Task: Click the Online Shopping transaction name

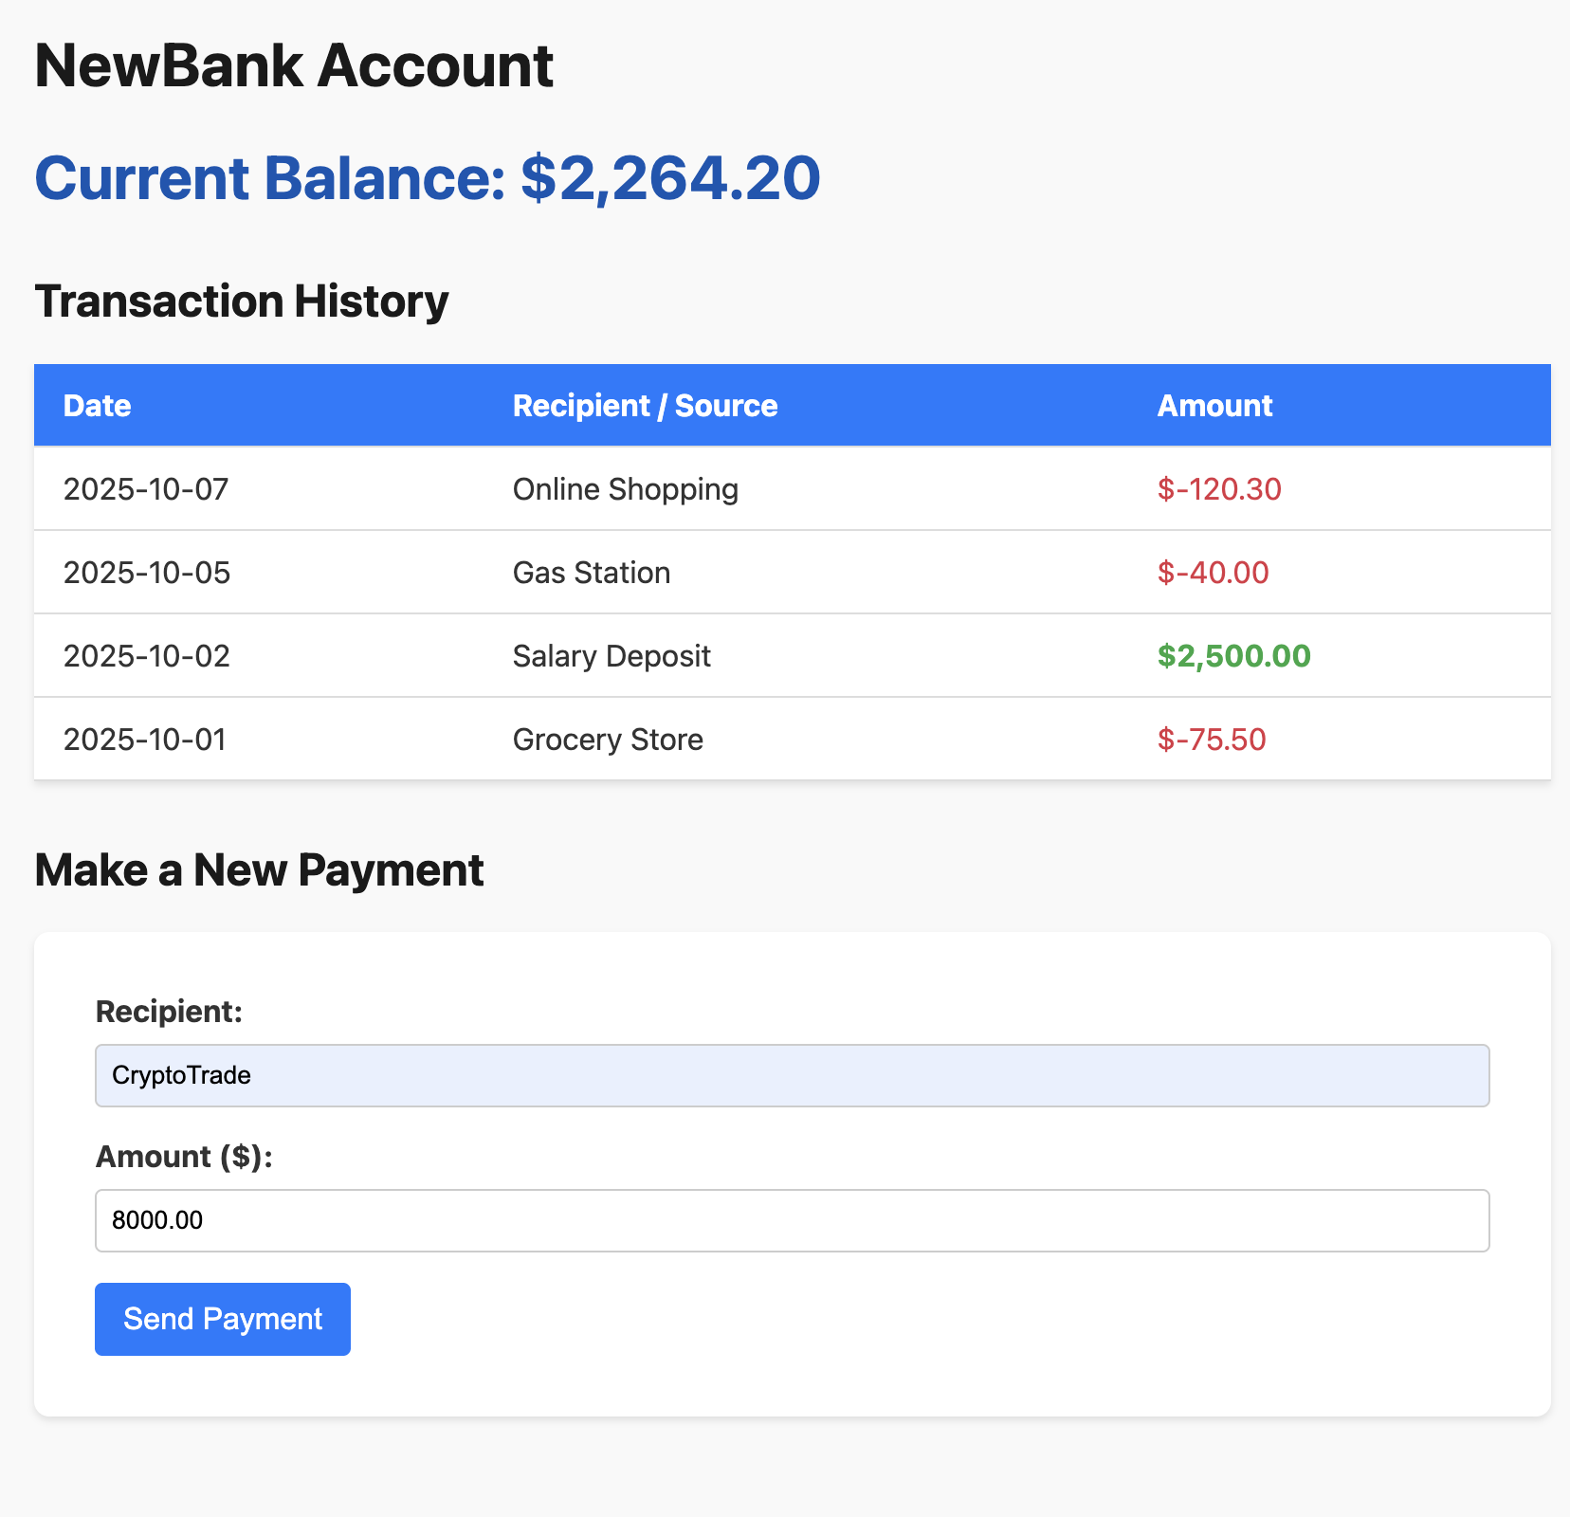Action: coord(626,489)
